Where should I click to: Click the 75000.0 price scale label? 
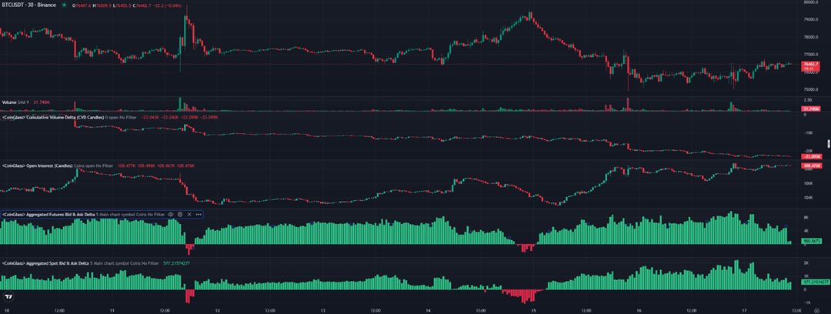pyautogui.click(x=811, y=89)
